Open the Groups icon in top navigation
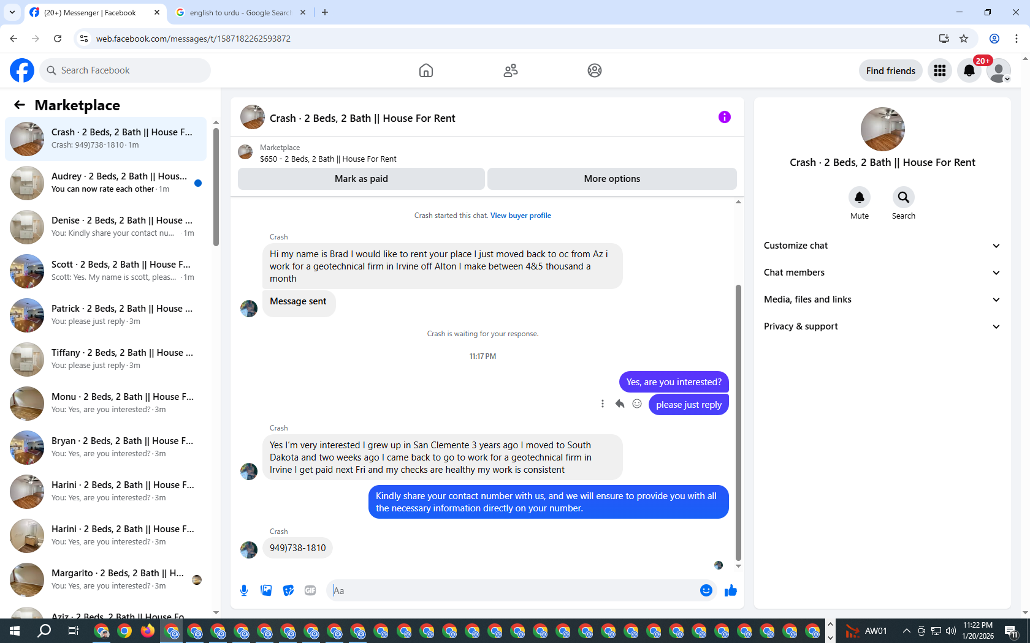 click(595, 70)
